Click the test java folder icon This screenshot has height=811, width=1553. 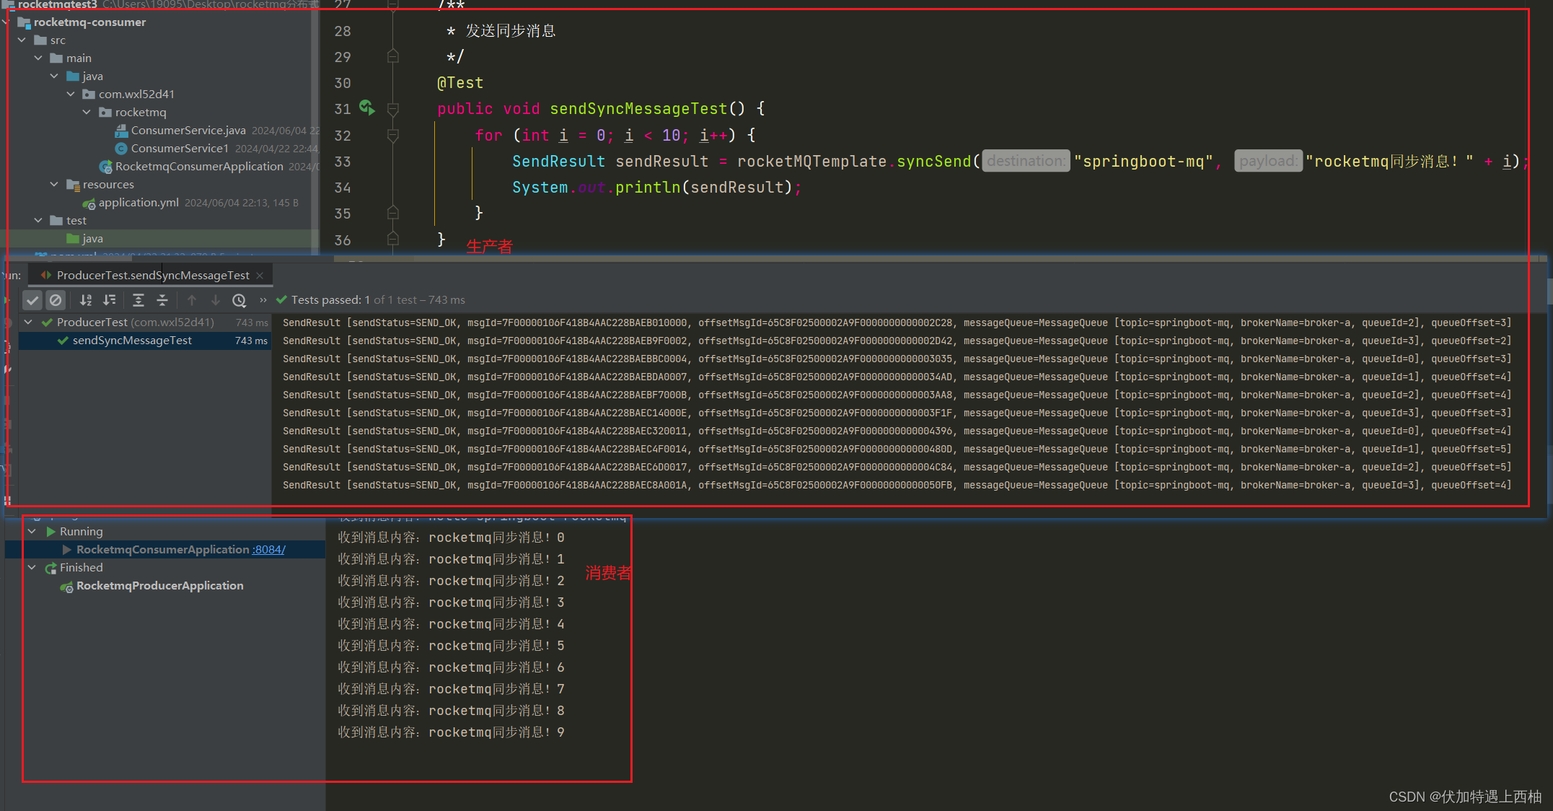point(73,239)
